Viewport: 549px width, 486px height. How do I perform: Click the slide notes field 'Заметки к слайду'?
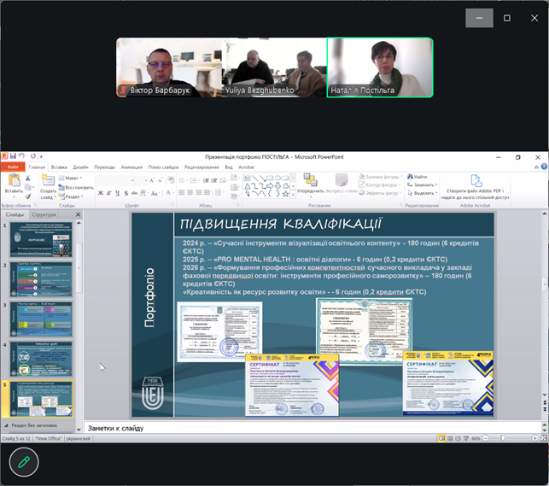coord(312,428)
